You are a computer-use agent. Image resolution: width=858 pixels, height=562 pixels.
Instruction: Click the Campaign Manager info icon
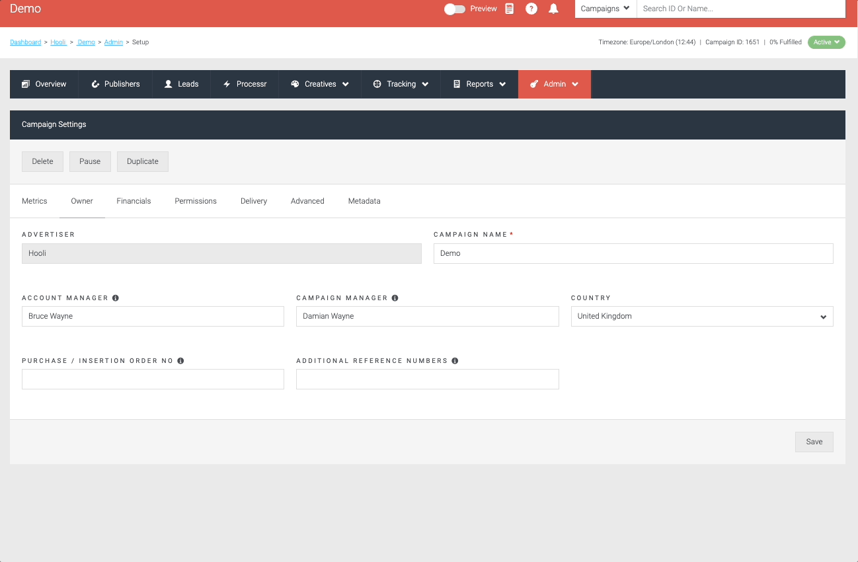(x=395, y=298)
